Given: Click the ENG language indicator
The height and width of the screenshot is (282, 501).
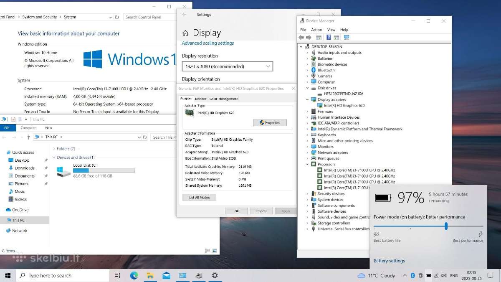Looking at the screenshot, I should [453, 275].
